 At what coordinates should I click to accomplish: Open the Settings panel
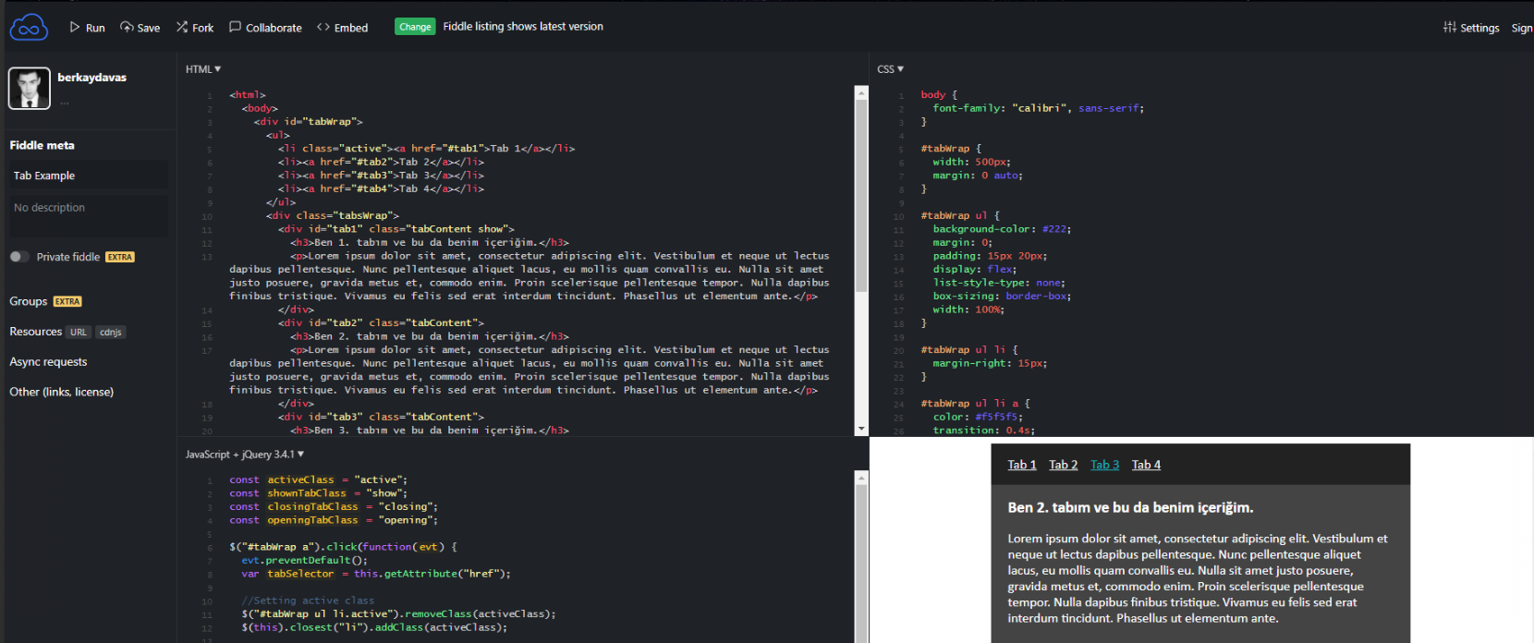click(1471, 28)
